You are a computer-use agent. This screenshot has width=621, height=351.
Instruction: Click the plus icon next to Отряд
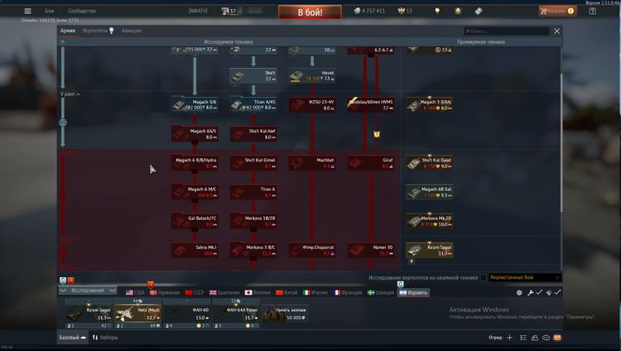click(509, 338)
